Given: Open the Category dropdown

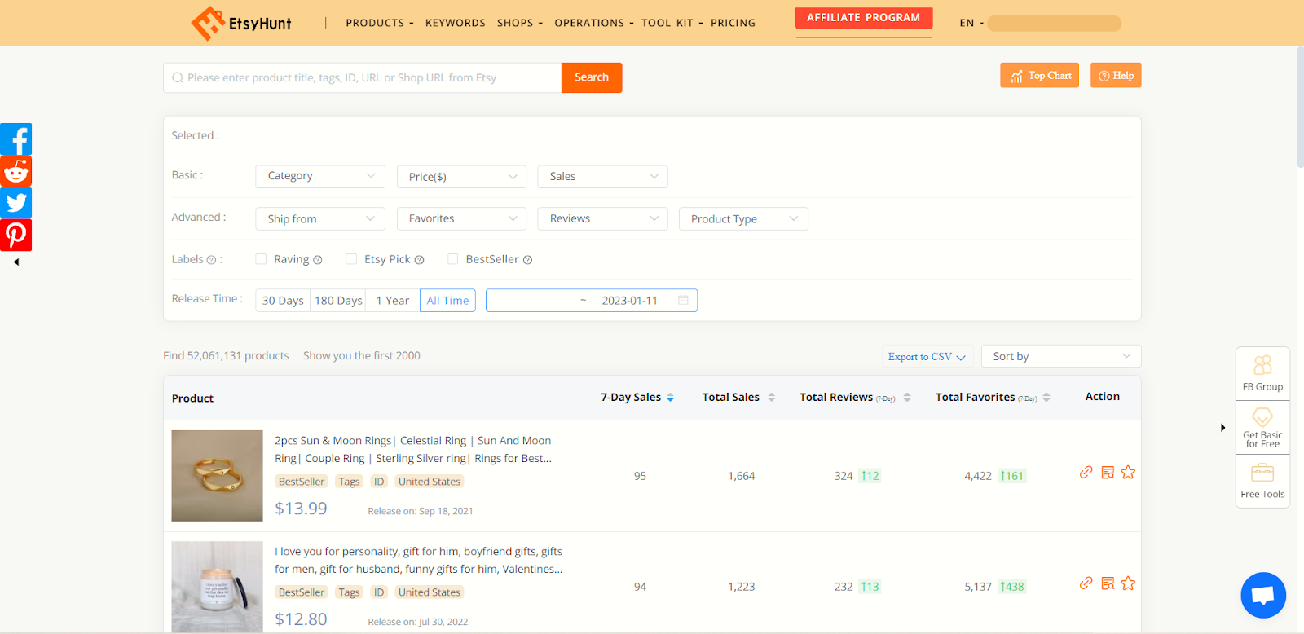Looking at the screenshot, I should pos(320,176).
